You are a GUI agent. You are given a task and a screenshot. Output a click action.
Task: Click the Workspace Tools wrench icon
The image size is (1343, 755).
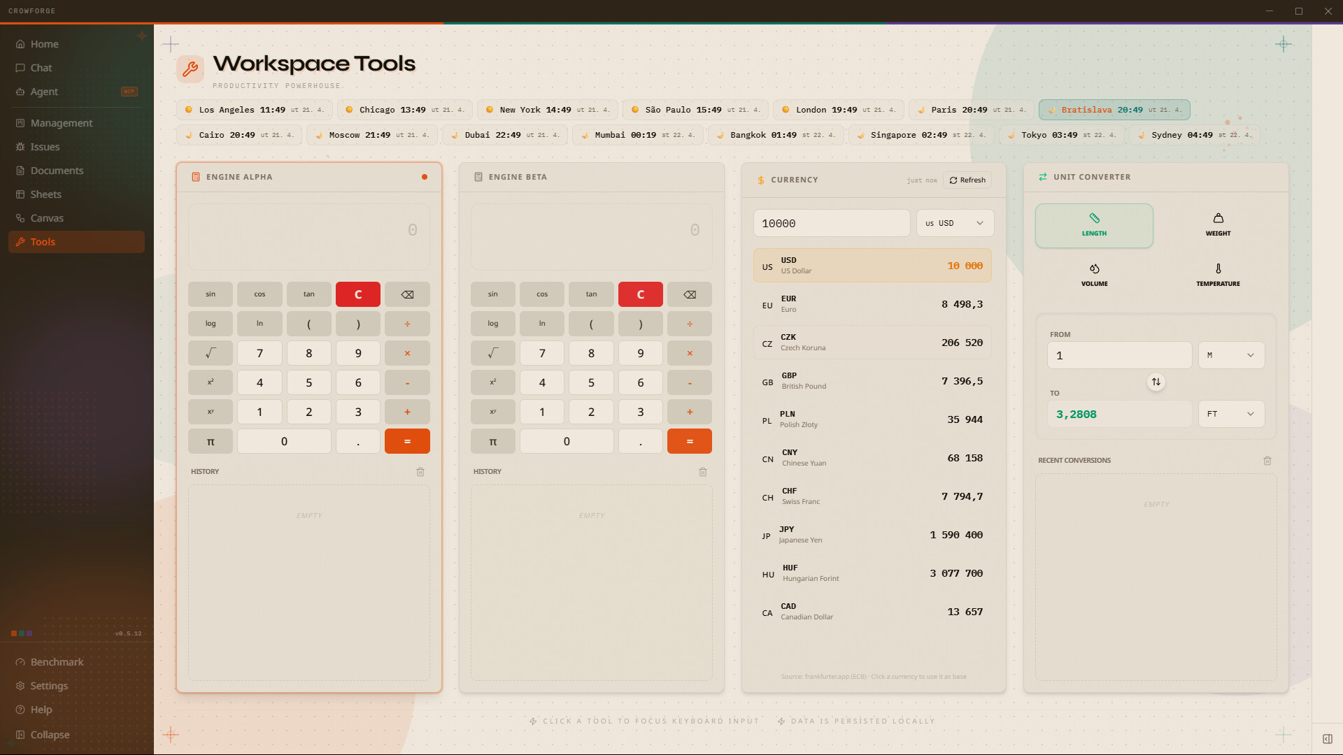(190, 69)
